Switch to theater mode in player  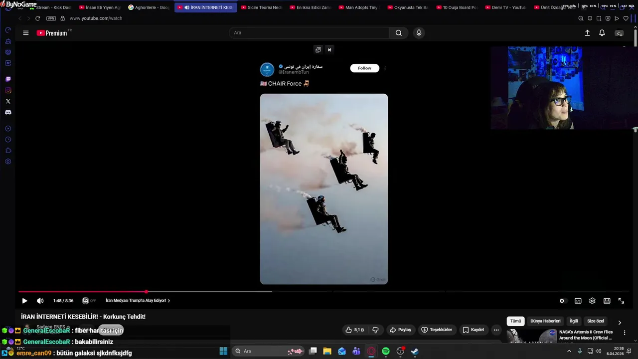(x=607, y=301)
